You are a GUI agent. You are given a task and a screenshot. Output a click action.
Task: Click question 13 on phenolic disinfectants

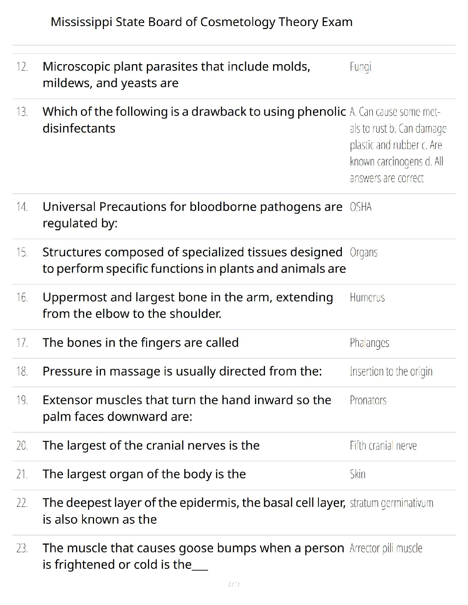[194, 120]
